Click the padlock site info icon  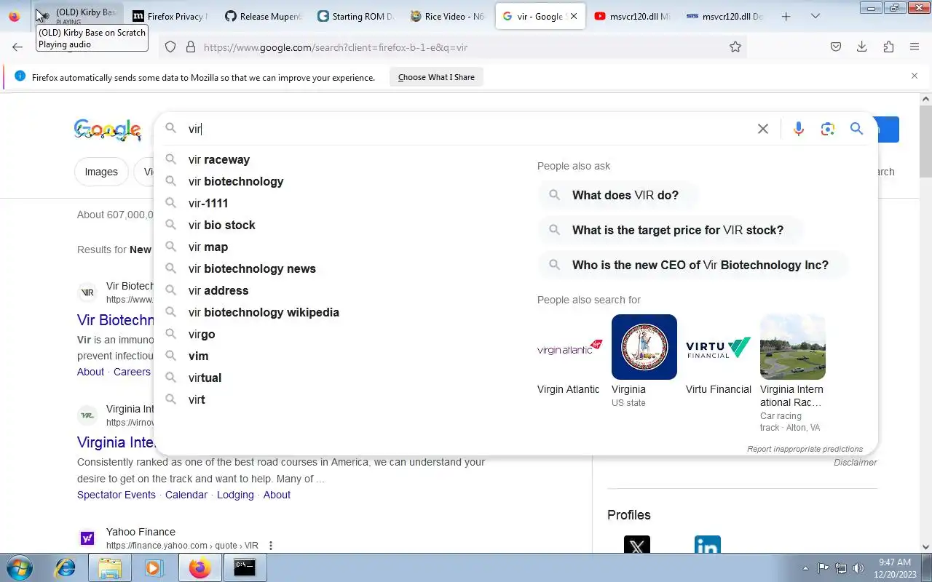point(191,47)
